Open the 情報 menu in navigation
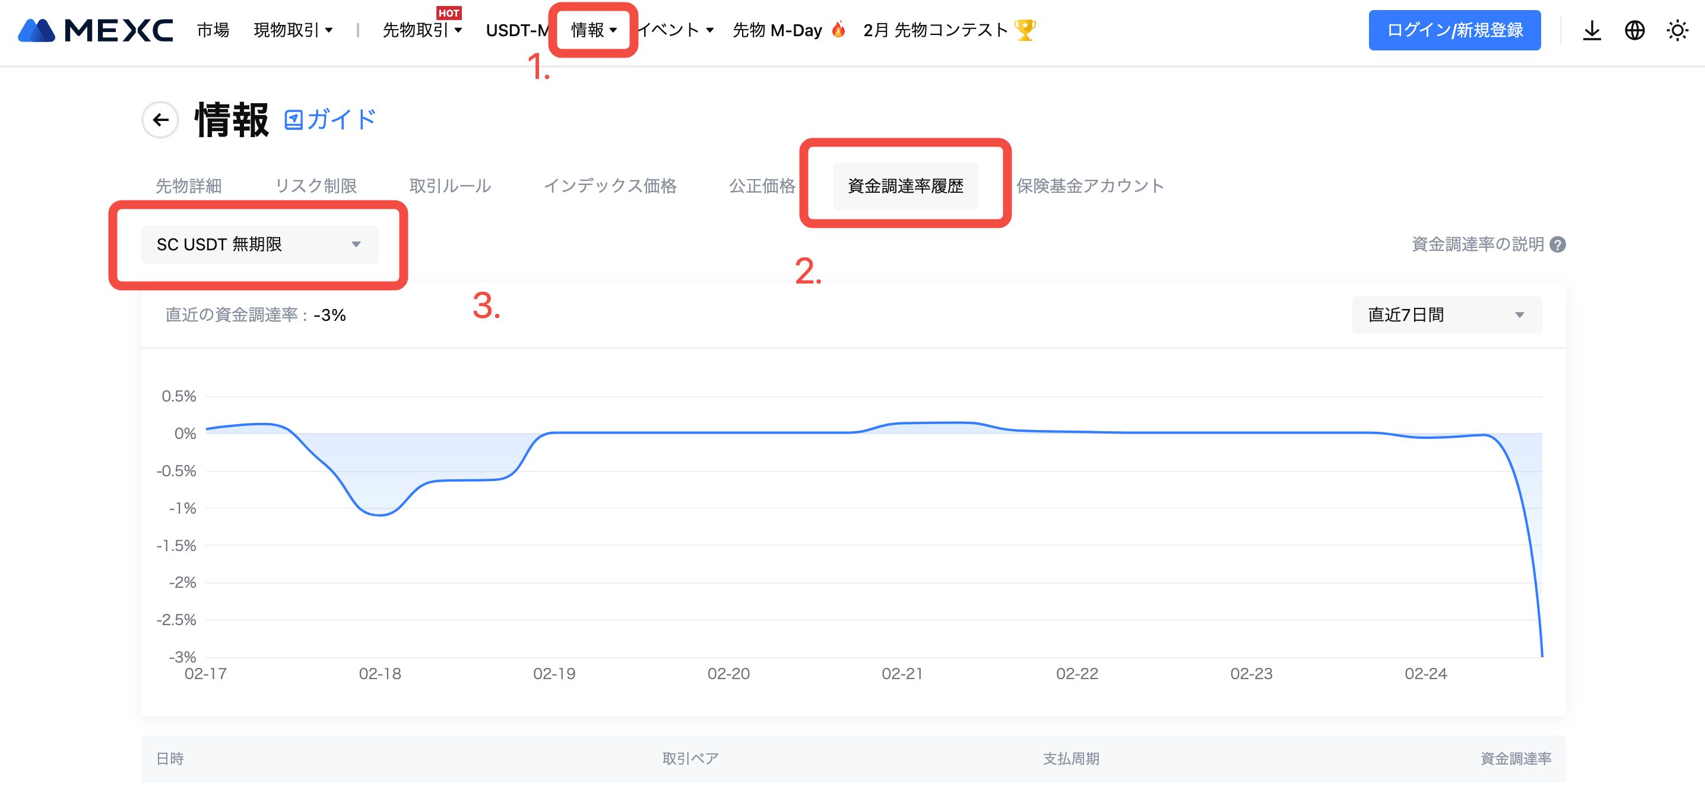Screen dimensions: 1705x796 [x=593, y=30]
